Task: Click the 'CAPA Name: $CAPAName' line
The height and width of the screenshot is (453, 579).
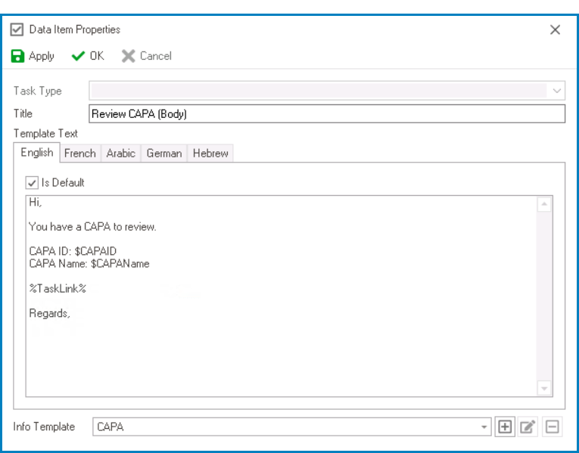Action: coord(89,264)
